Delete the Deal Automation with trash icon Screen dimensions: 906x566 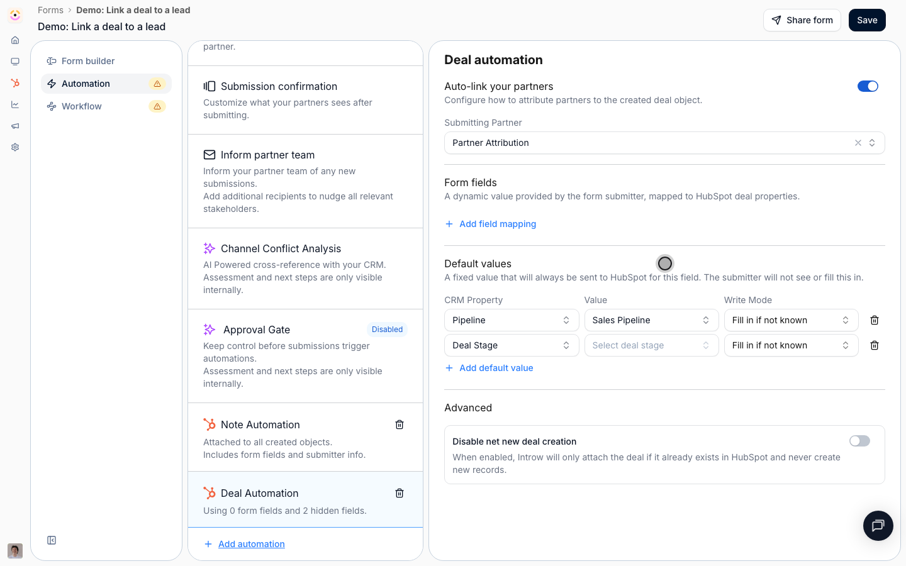click(x=400, y=493)
